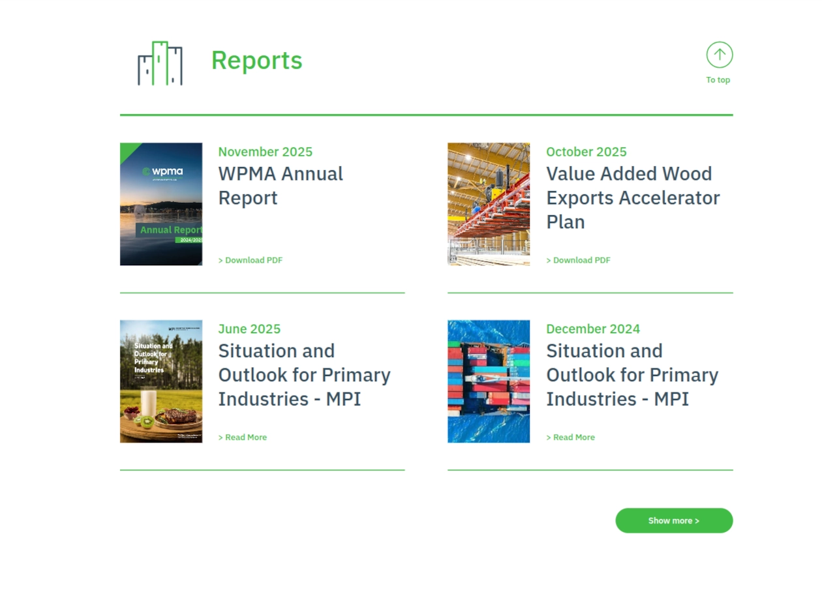
Task: Click Read More under December 2024 MPI report
Action: (x=570, y=437)
